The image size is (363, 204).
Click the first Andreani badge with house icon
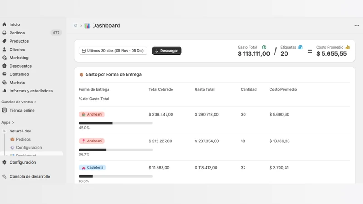(x=92, y=114)
